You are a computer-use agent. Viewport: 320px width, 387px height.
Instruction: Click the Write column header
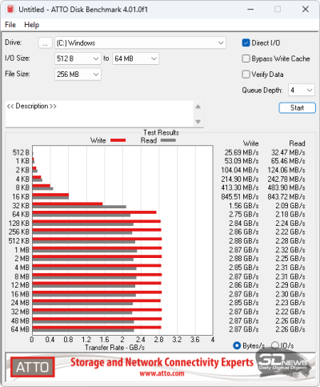point(250,143)
